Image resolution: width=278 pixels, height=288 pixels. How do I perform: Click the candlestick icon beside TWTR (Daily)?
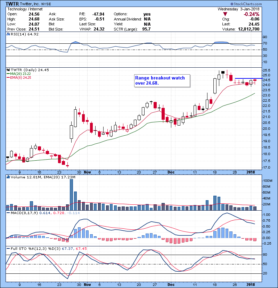point(8,70)
